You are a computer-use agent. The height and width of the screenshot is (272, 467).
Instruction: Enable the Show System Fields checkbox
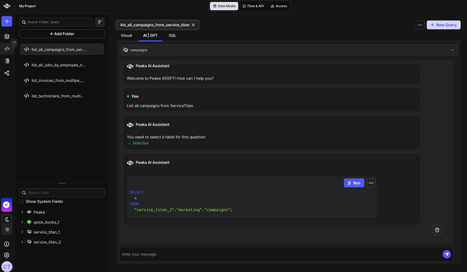click(x=21, y=202)
